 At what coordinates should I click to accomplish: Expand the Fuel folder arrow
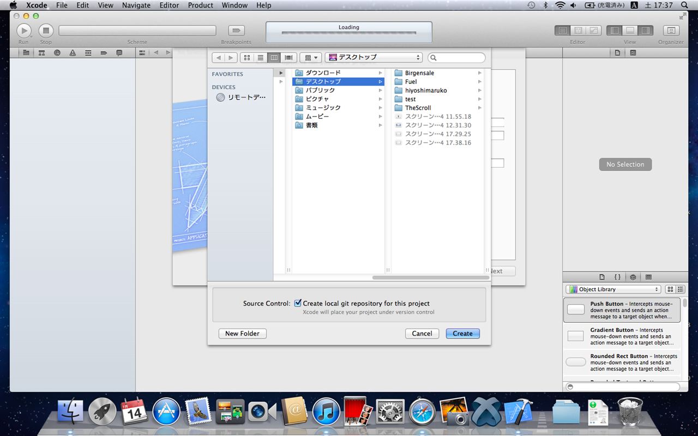(480, 81)
